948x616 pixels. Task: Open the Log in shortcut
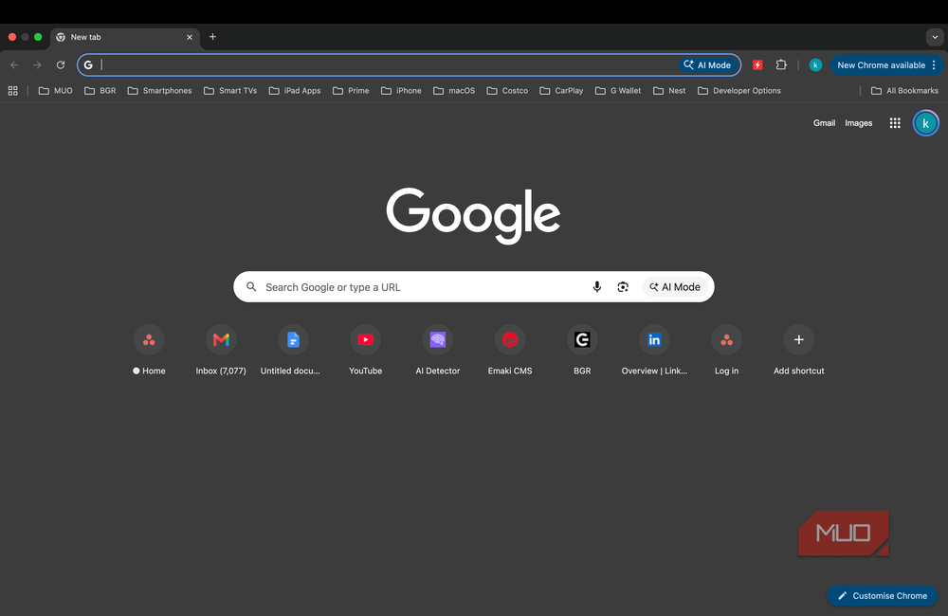click(x=727, y=351)
